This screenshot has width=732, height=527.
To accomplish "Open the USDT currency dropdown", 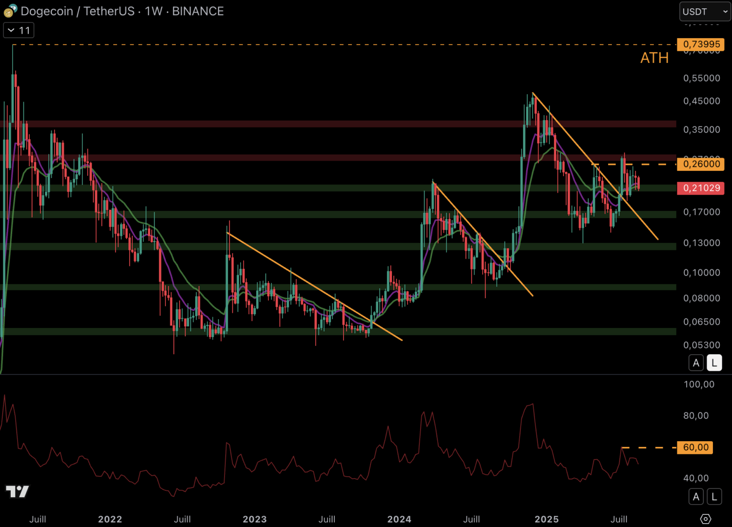I will tap(705, 11).
